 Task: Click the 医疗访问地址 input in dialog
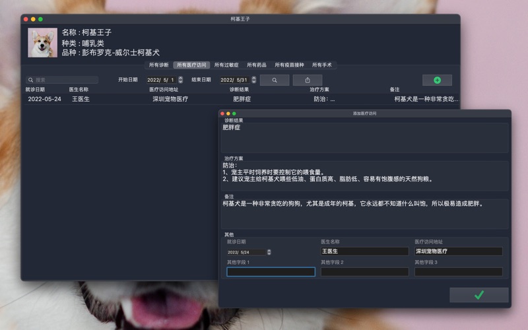click(459, 251)
